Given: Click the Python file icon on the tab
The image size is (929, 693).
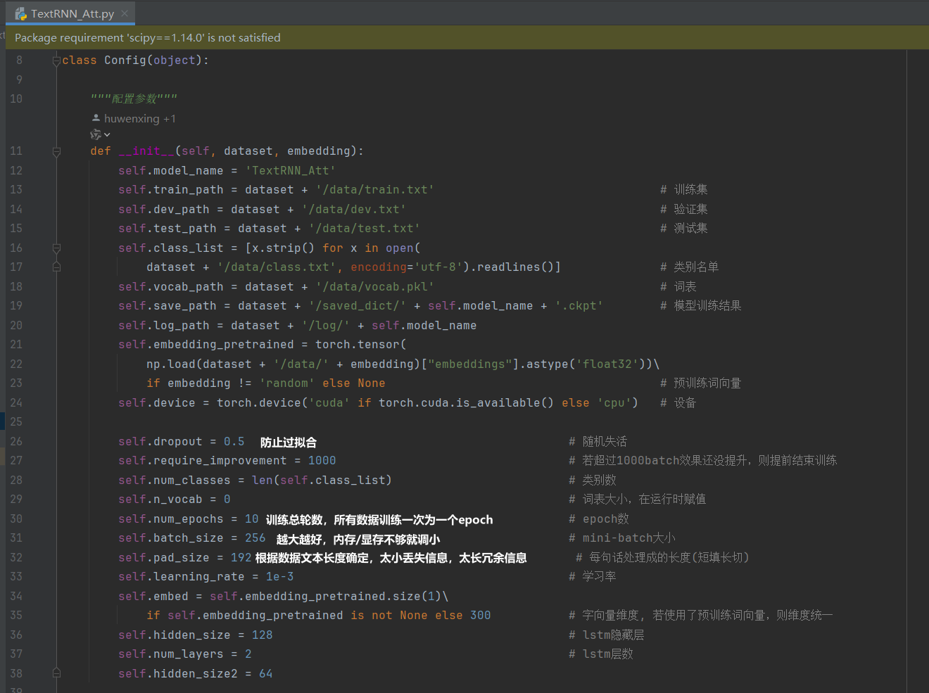Looking at the screenshot, I should coord(21,13).
